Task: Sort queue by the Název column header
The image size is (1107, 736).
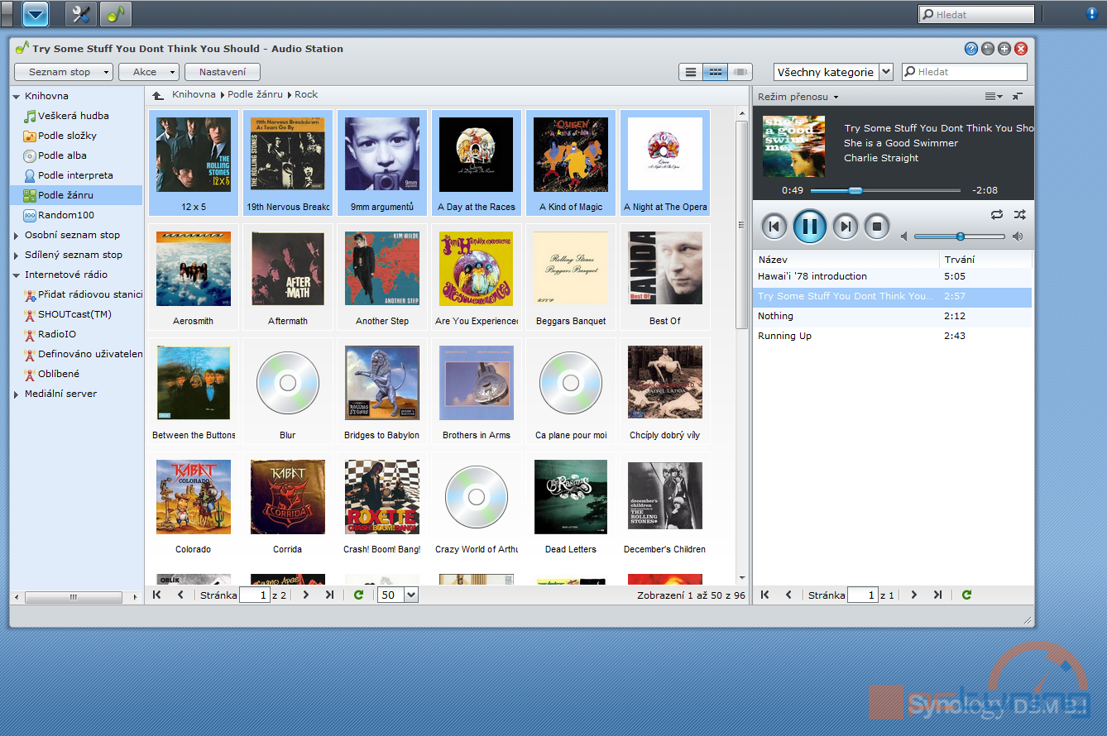Action: (846, 260)
